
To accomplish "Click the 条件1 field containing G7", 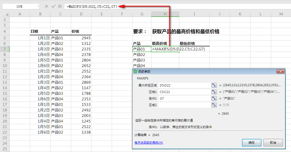I will (x=185, y=98).
